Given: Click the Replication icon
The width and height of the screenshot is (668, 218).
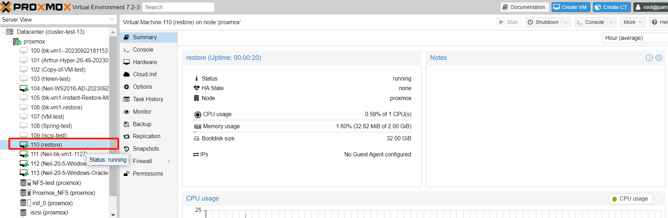Looking at the screenshot, I should 126,136.
